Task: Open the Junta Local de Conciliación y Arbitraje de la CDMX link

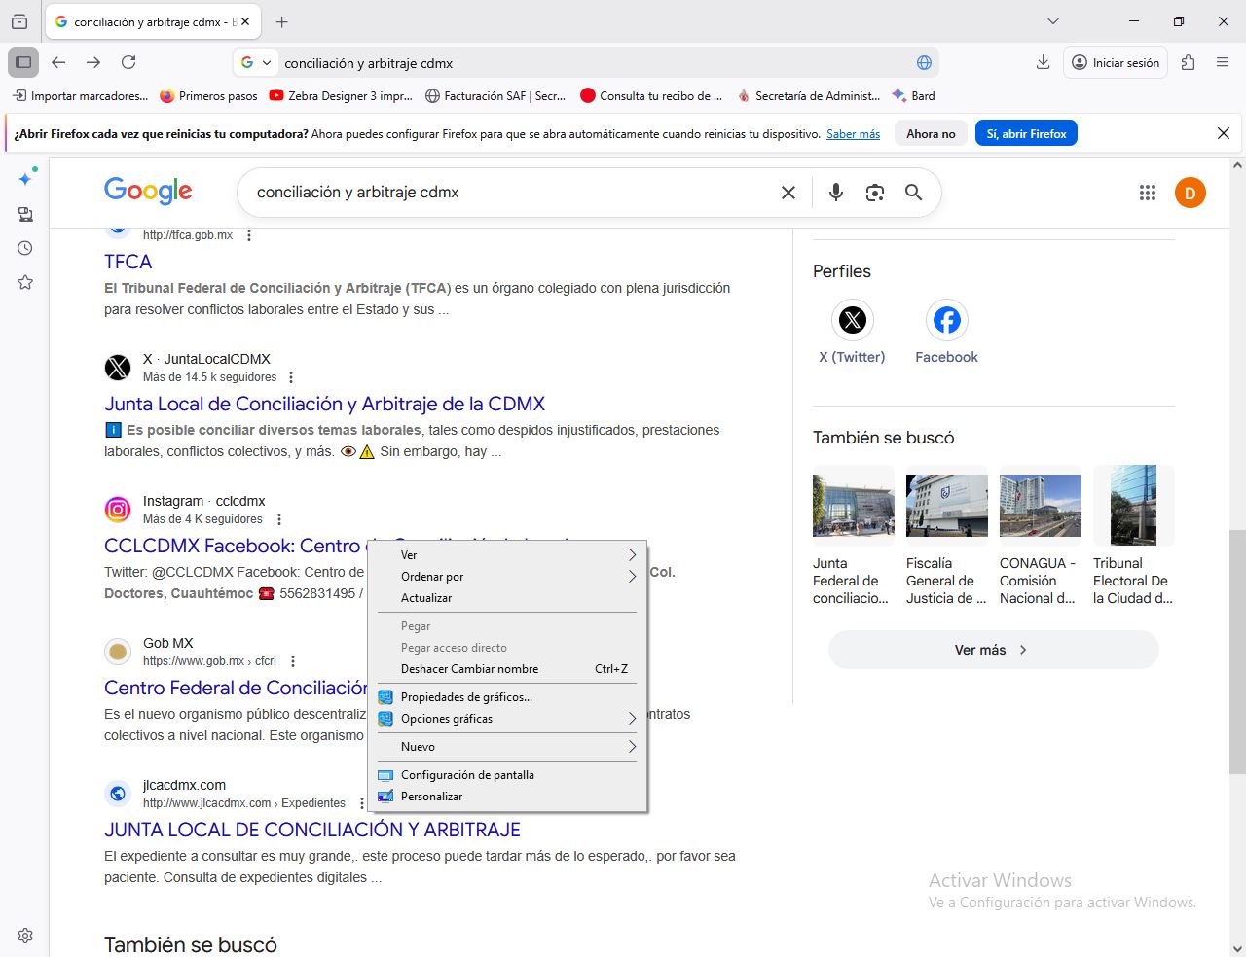Action: pyautogui.click(x=324, y=404)
